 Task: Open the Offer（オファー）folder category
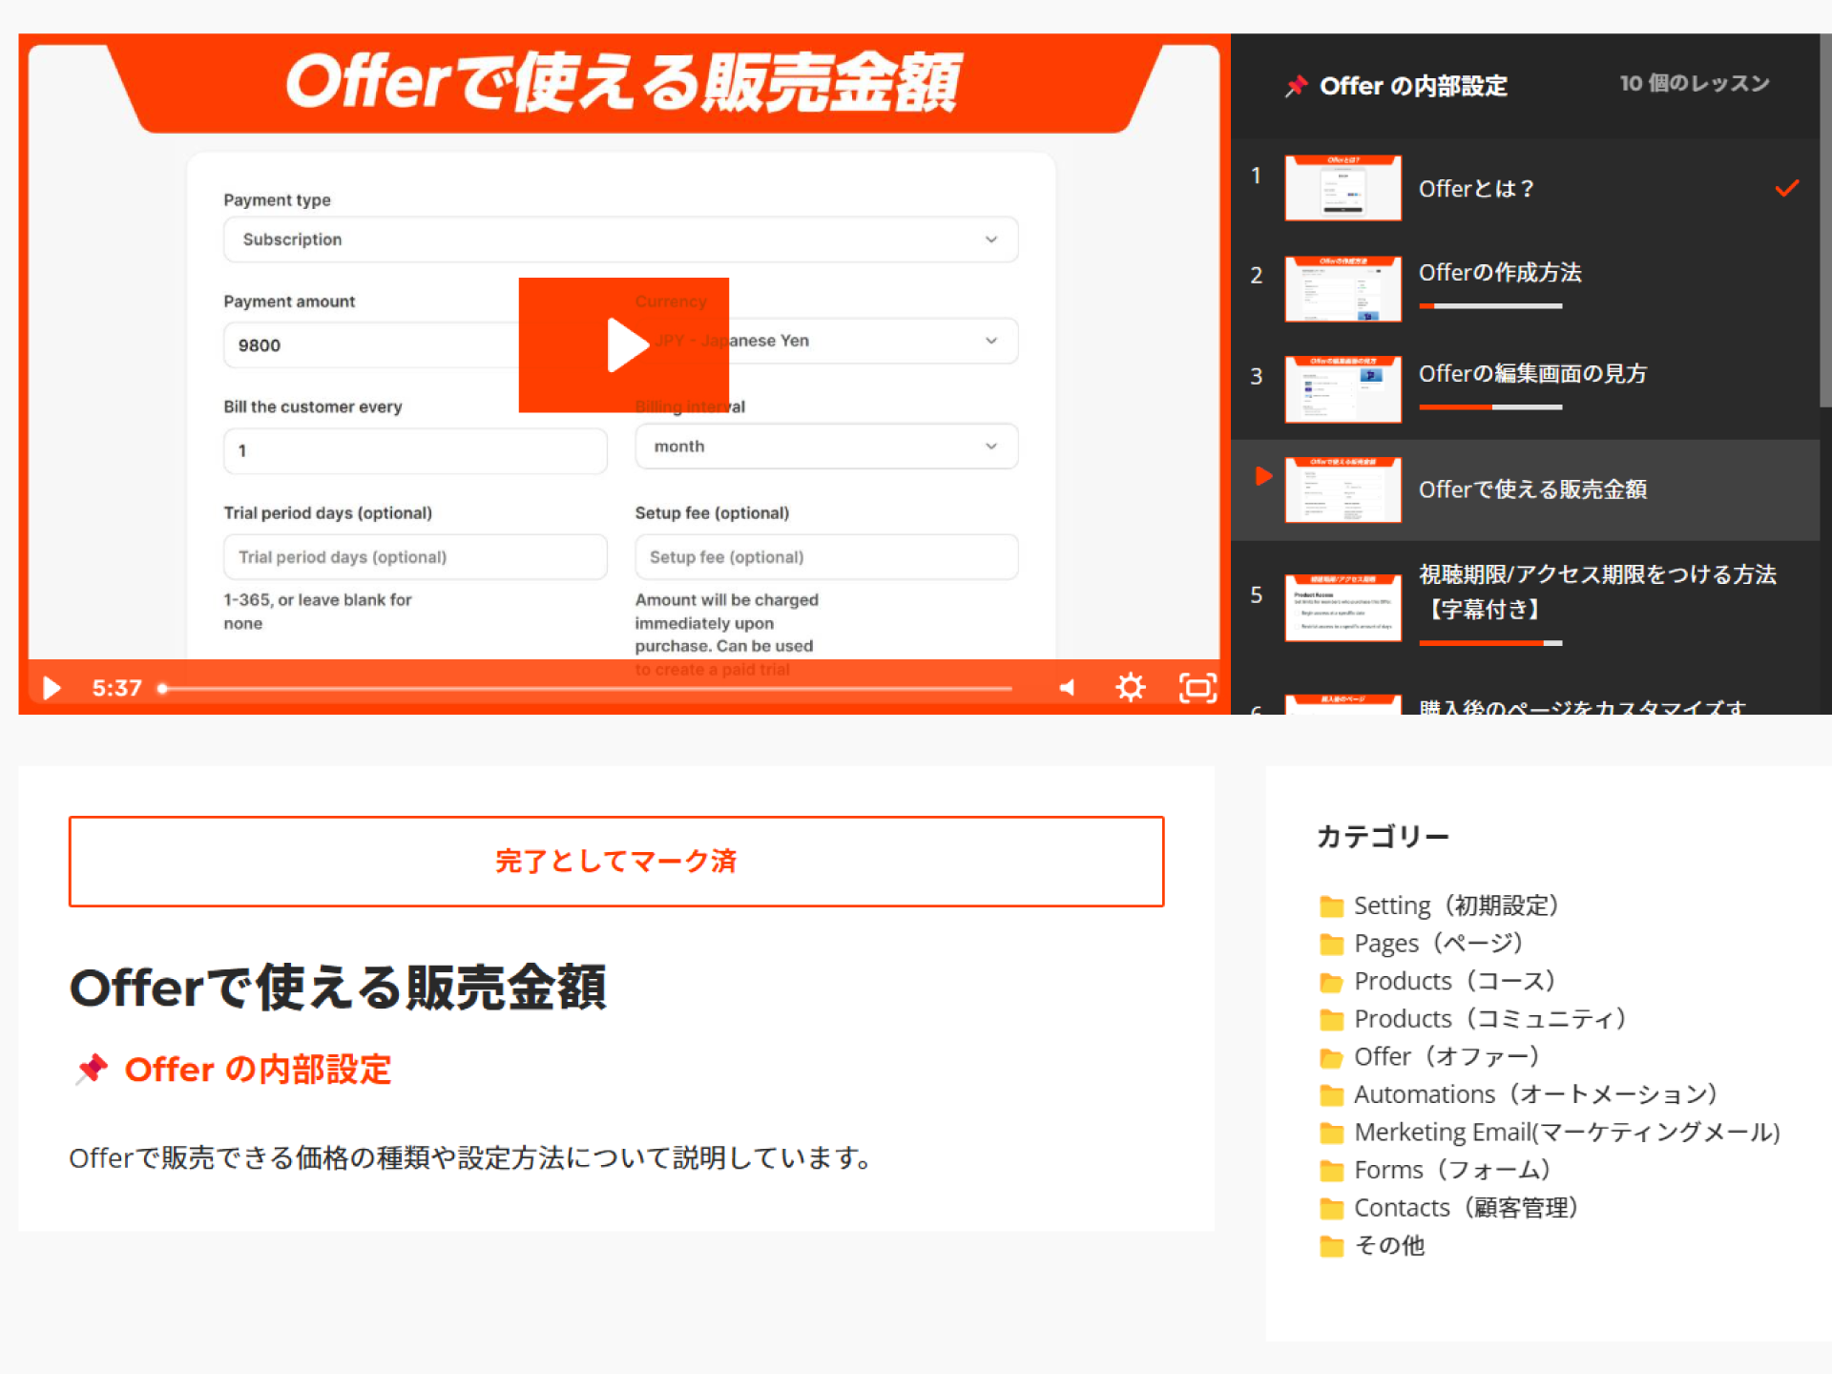[1446, 1057]
